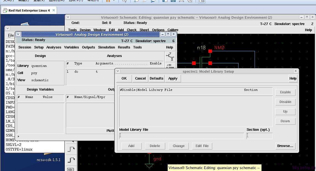Click the Choose Analyses AC/TRAN icon
316x171 pixels.
170,66
